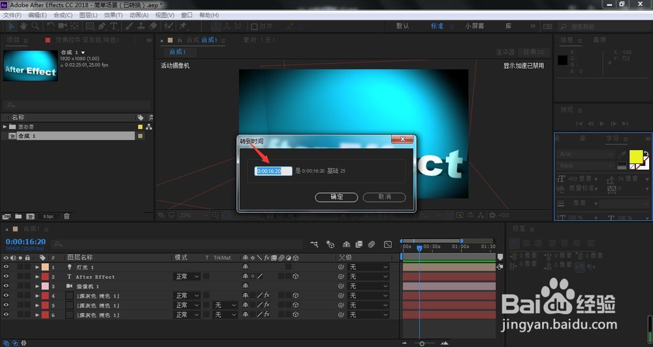The image size is (653, 347).
Task: Select the Unified Camera tool
Action: click(x=63, y=26)
